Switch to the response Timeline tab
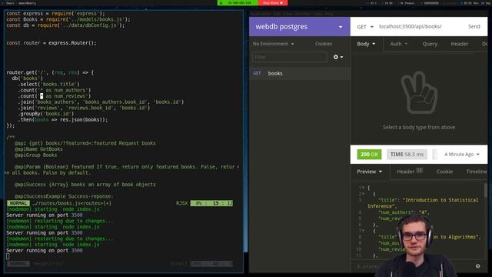Image resolution: width=492 pixels, height=277 pixels. pos(477,172)
